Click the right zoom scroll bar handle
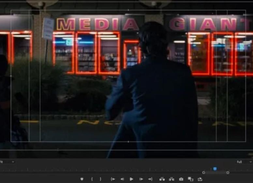Screen dimensions: 253x183 tap(228, 173)
